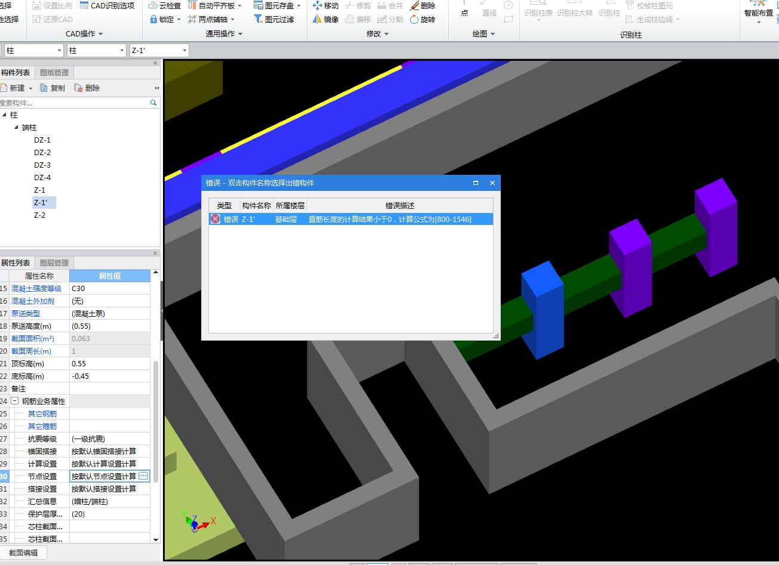Screen dimensions: 779x565
Task: Select the 镜像 mirror tool
Action: [326, 19]
